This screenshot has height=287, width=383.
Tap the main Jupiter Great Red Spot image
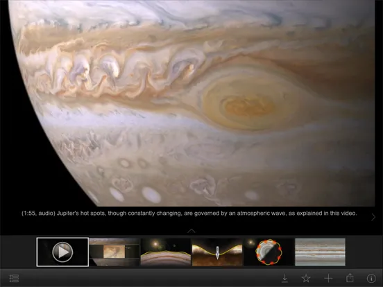point(191,103)
